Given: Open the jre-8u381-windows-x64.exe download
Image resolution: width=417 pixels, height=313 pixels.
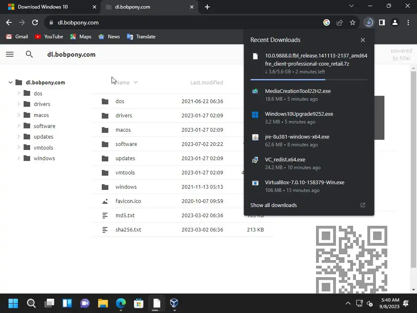Looking at the screenshot, I should pos(309,141).
